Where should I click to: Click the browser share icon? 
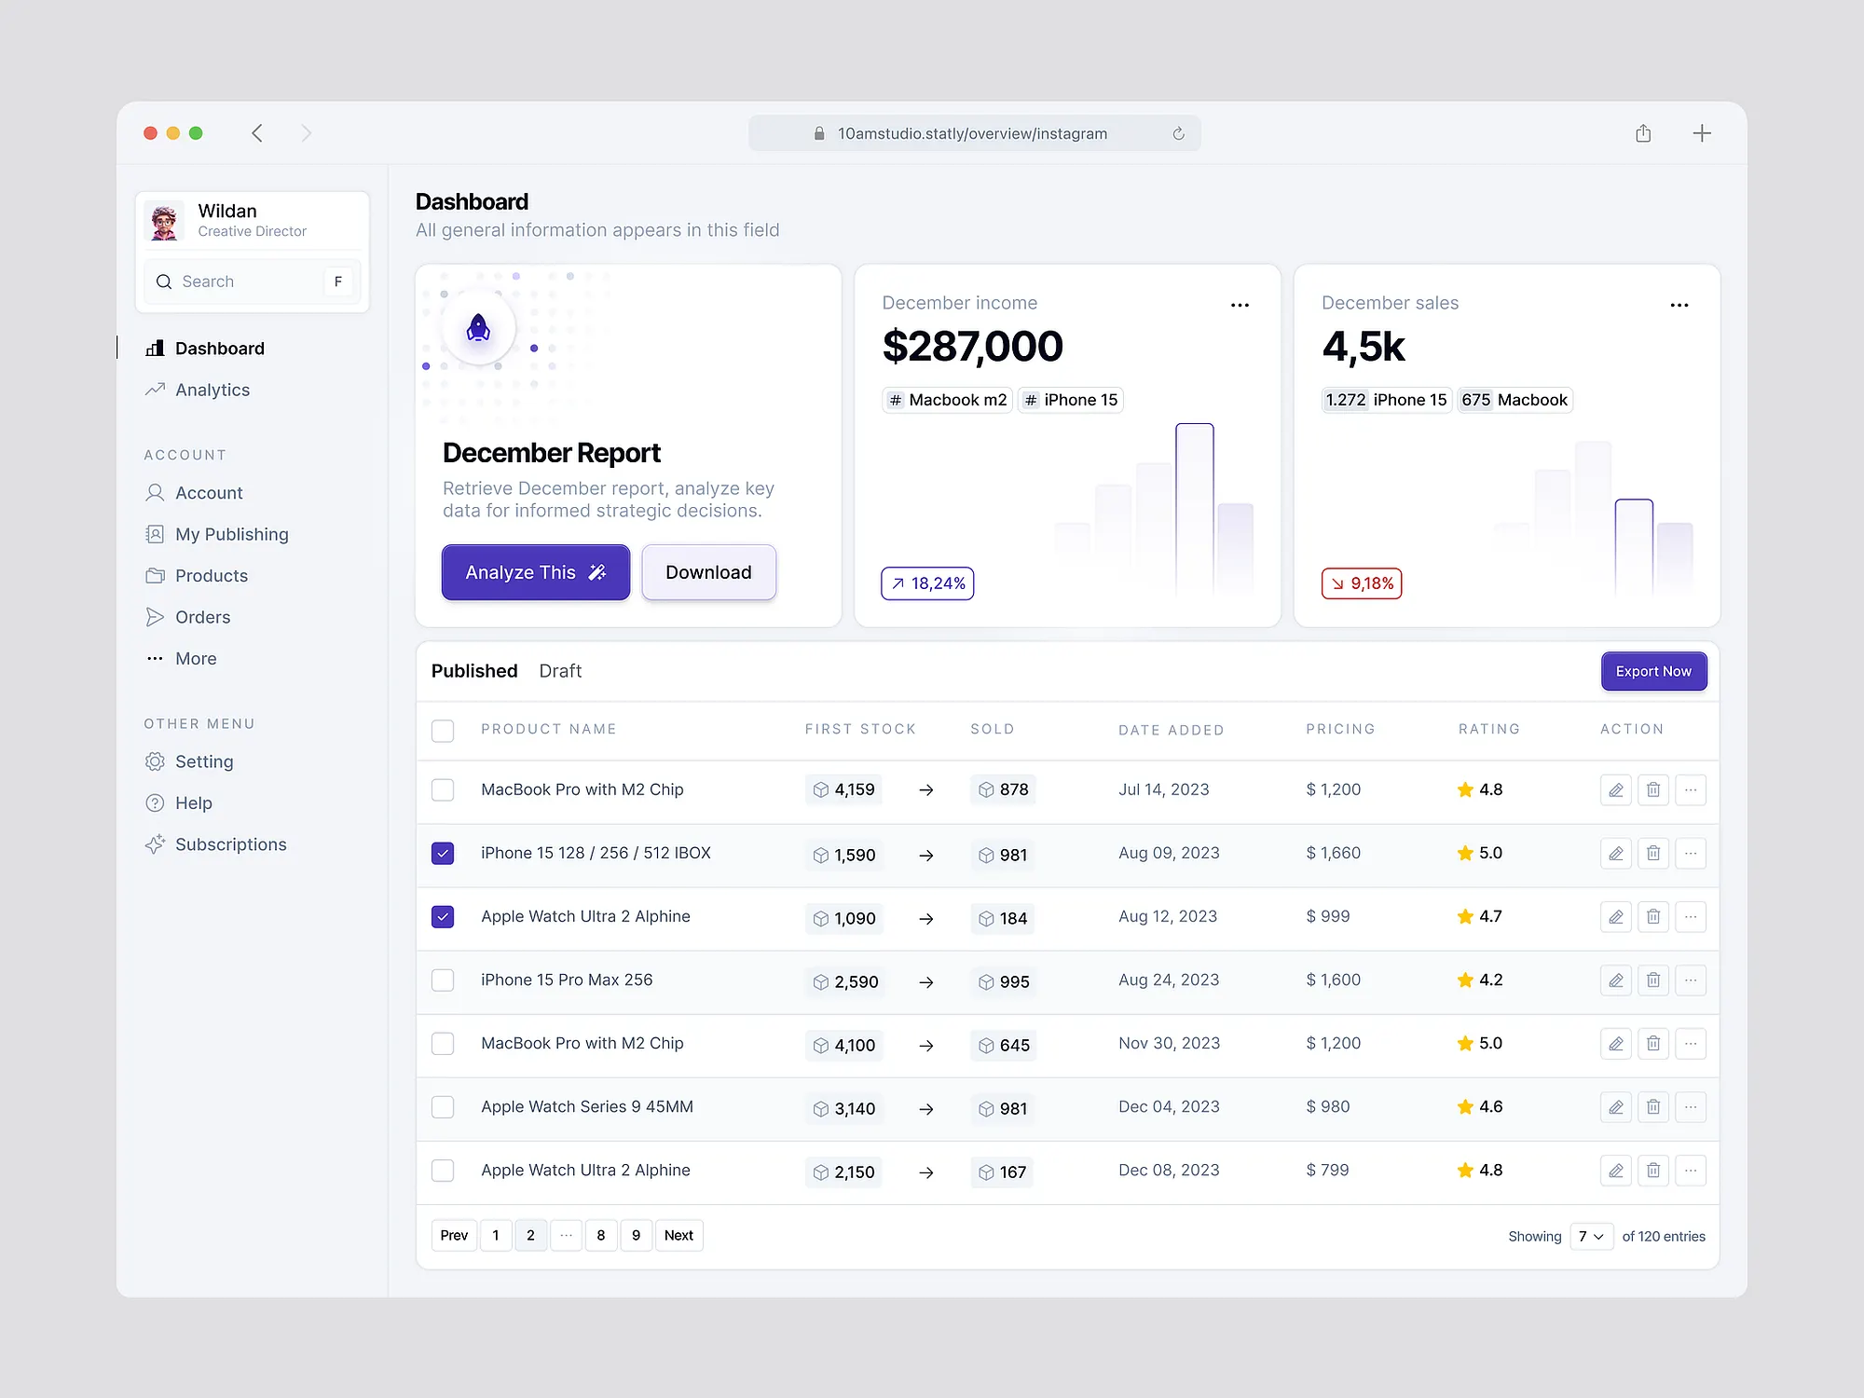(1643, 133)
